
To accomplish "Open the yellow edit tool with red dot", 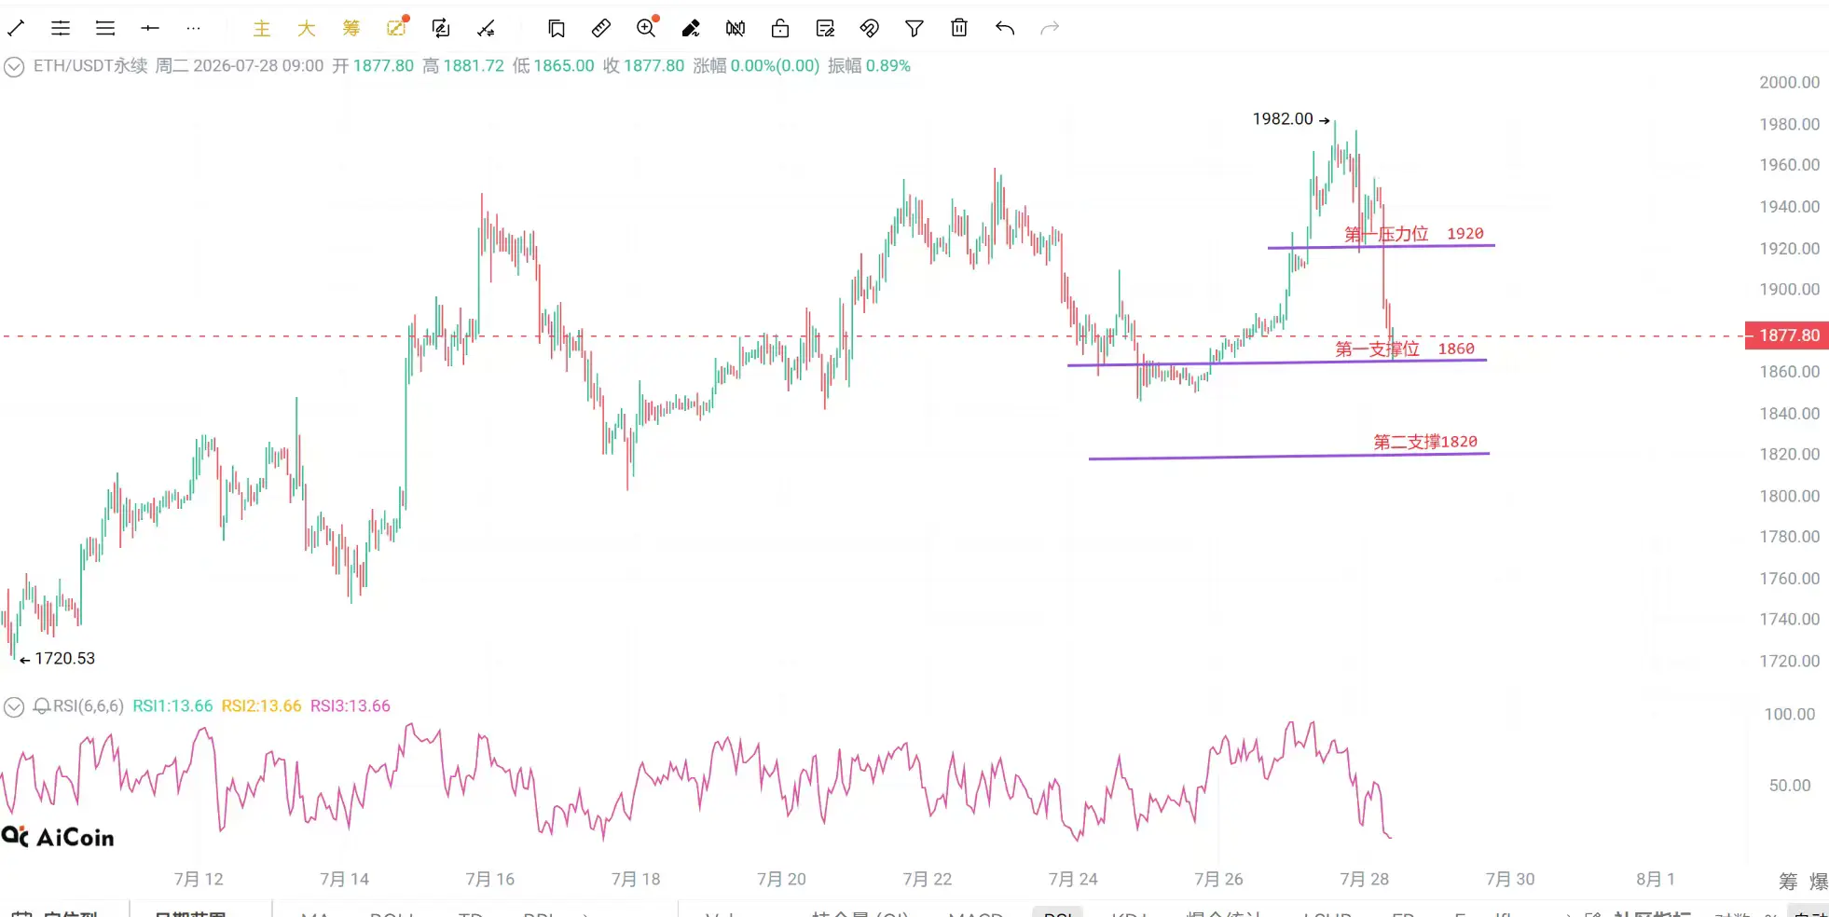I will coord(397,28).
